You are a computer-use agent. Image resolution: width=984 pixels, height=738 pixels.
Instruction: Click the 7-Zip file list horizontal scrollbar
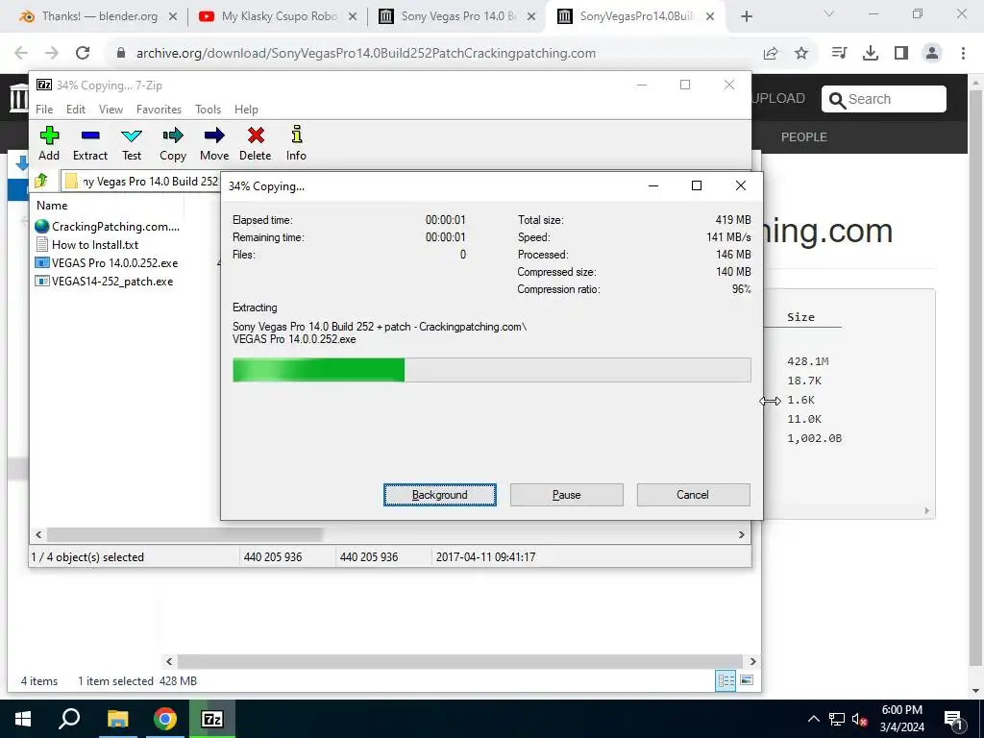pos(184,534)
